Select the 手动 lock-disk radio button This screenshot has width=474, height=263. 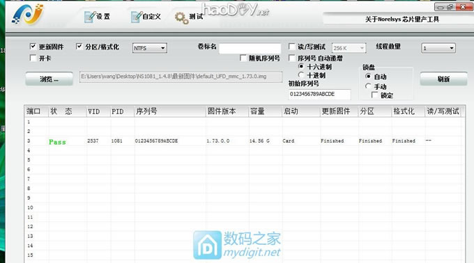368,86
